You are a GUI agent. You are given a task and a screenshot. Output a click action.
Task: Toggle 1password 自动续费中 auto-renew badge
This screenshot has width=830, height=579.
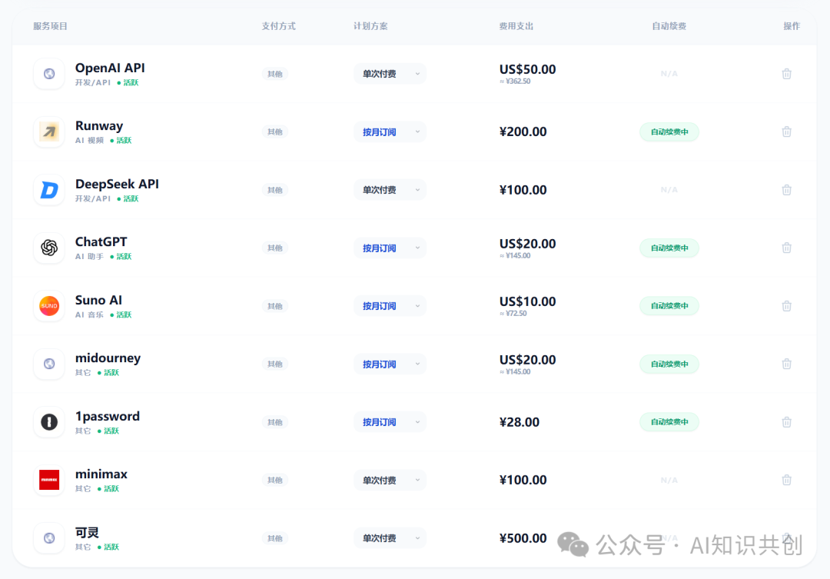(669, 421)
